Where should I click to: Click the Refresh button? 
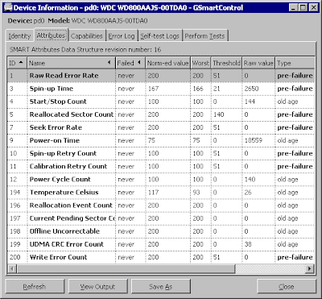35,287
